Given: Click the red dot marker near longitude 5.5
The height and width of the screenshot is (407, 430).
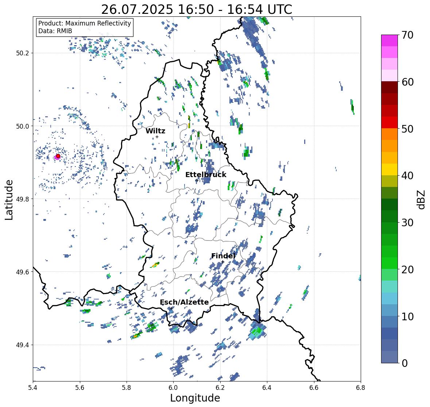Looking at the screenshot, I should [58, 156].
